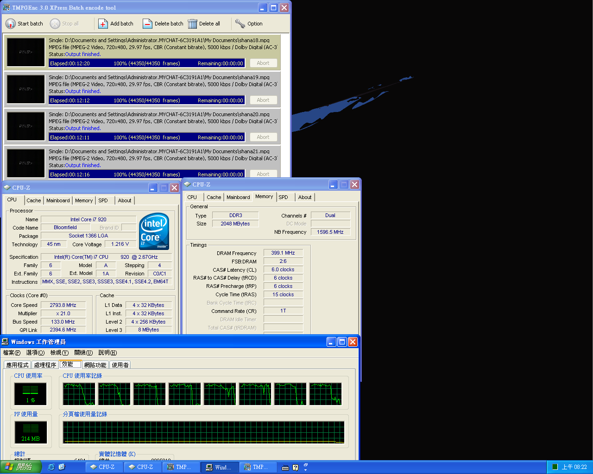Switch to second CPU-Z taskbar button

(142, 467)
